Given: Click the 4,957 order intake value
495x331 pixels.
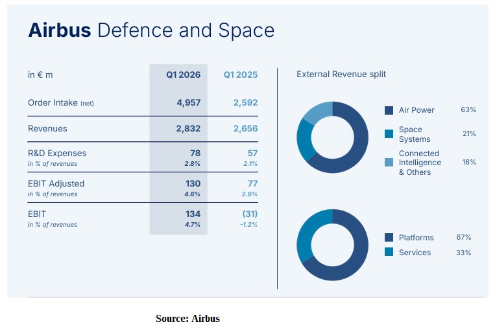Looking at the screenshot, I should pyautogui.click(x=188, y=103).
